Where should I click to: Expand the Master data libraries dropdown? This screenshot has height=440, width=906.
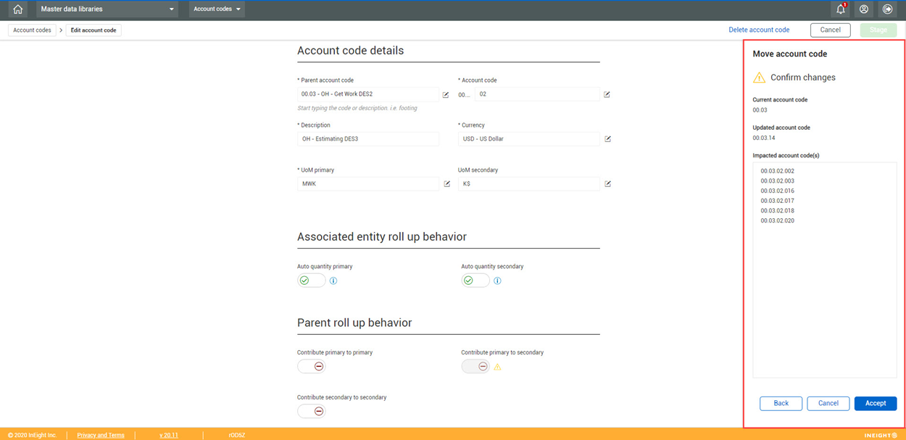click(107, 9)
